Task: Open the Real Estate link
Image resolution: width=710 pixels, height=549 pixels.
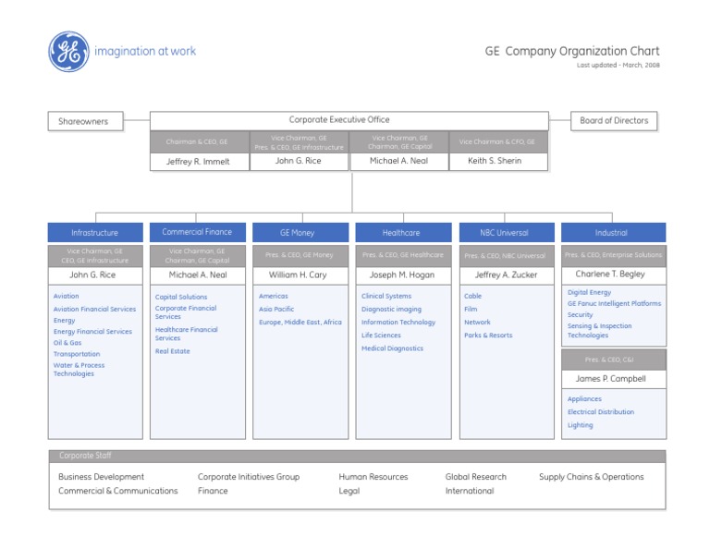Action: click(173, 351)
